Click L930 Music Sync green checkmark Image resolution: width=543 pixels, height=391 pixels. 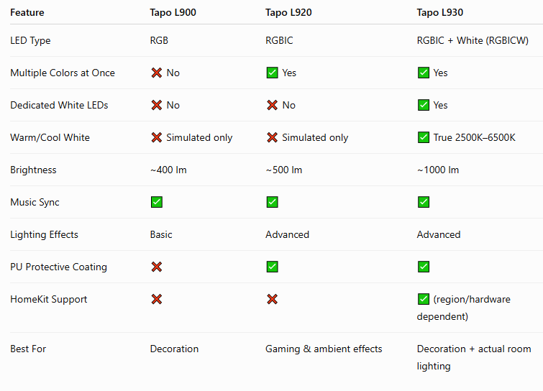tap(424, 202)
